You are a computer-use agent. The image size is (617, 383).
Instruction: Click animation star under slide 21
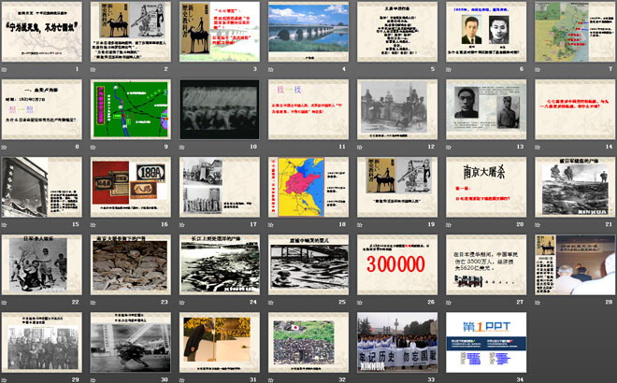pyautogui.click(x=538, y=224)
